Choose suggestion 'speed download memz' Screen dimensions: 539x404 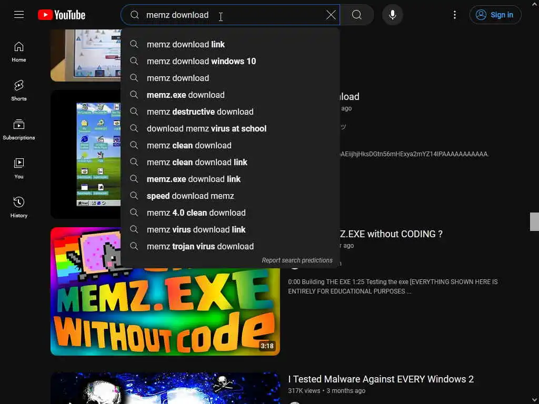[231, 196]
